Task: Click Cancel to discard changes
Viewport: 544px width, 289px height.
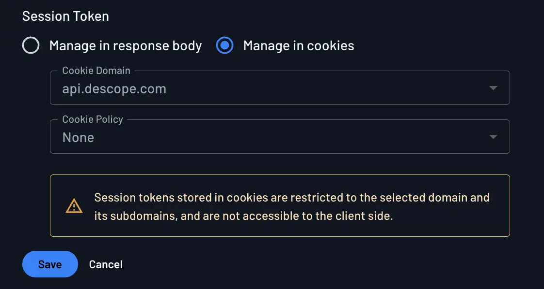Action: tap(106, 264)
